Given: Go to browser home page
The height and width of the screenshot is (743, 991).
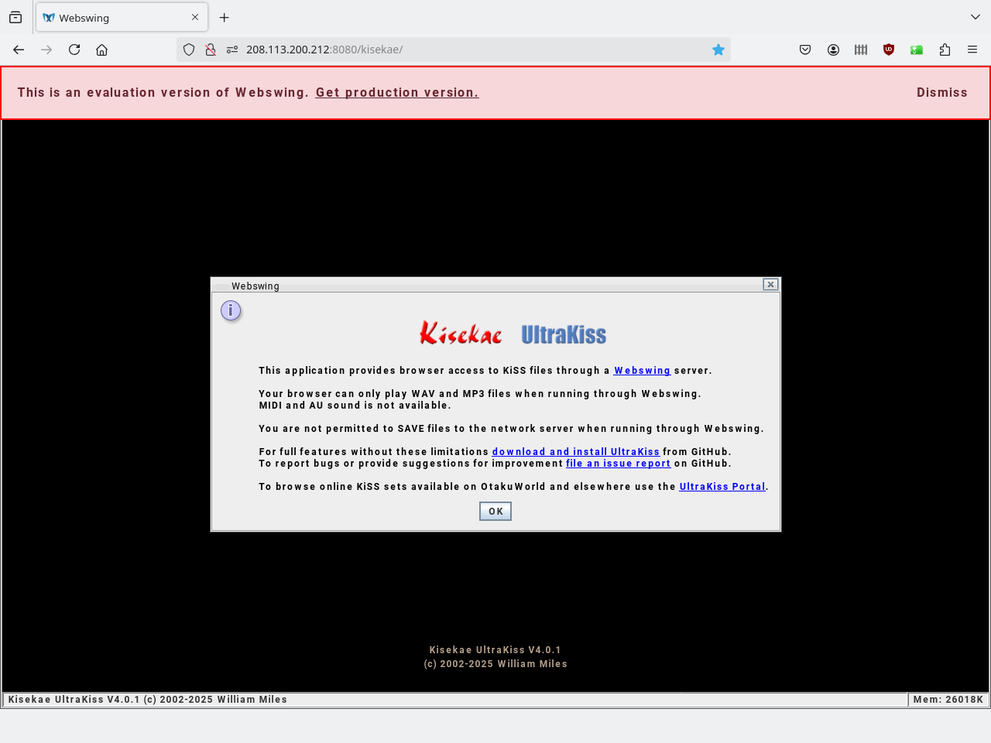Looking at the screenshot, I should (101, 50).
